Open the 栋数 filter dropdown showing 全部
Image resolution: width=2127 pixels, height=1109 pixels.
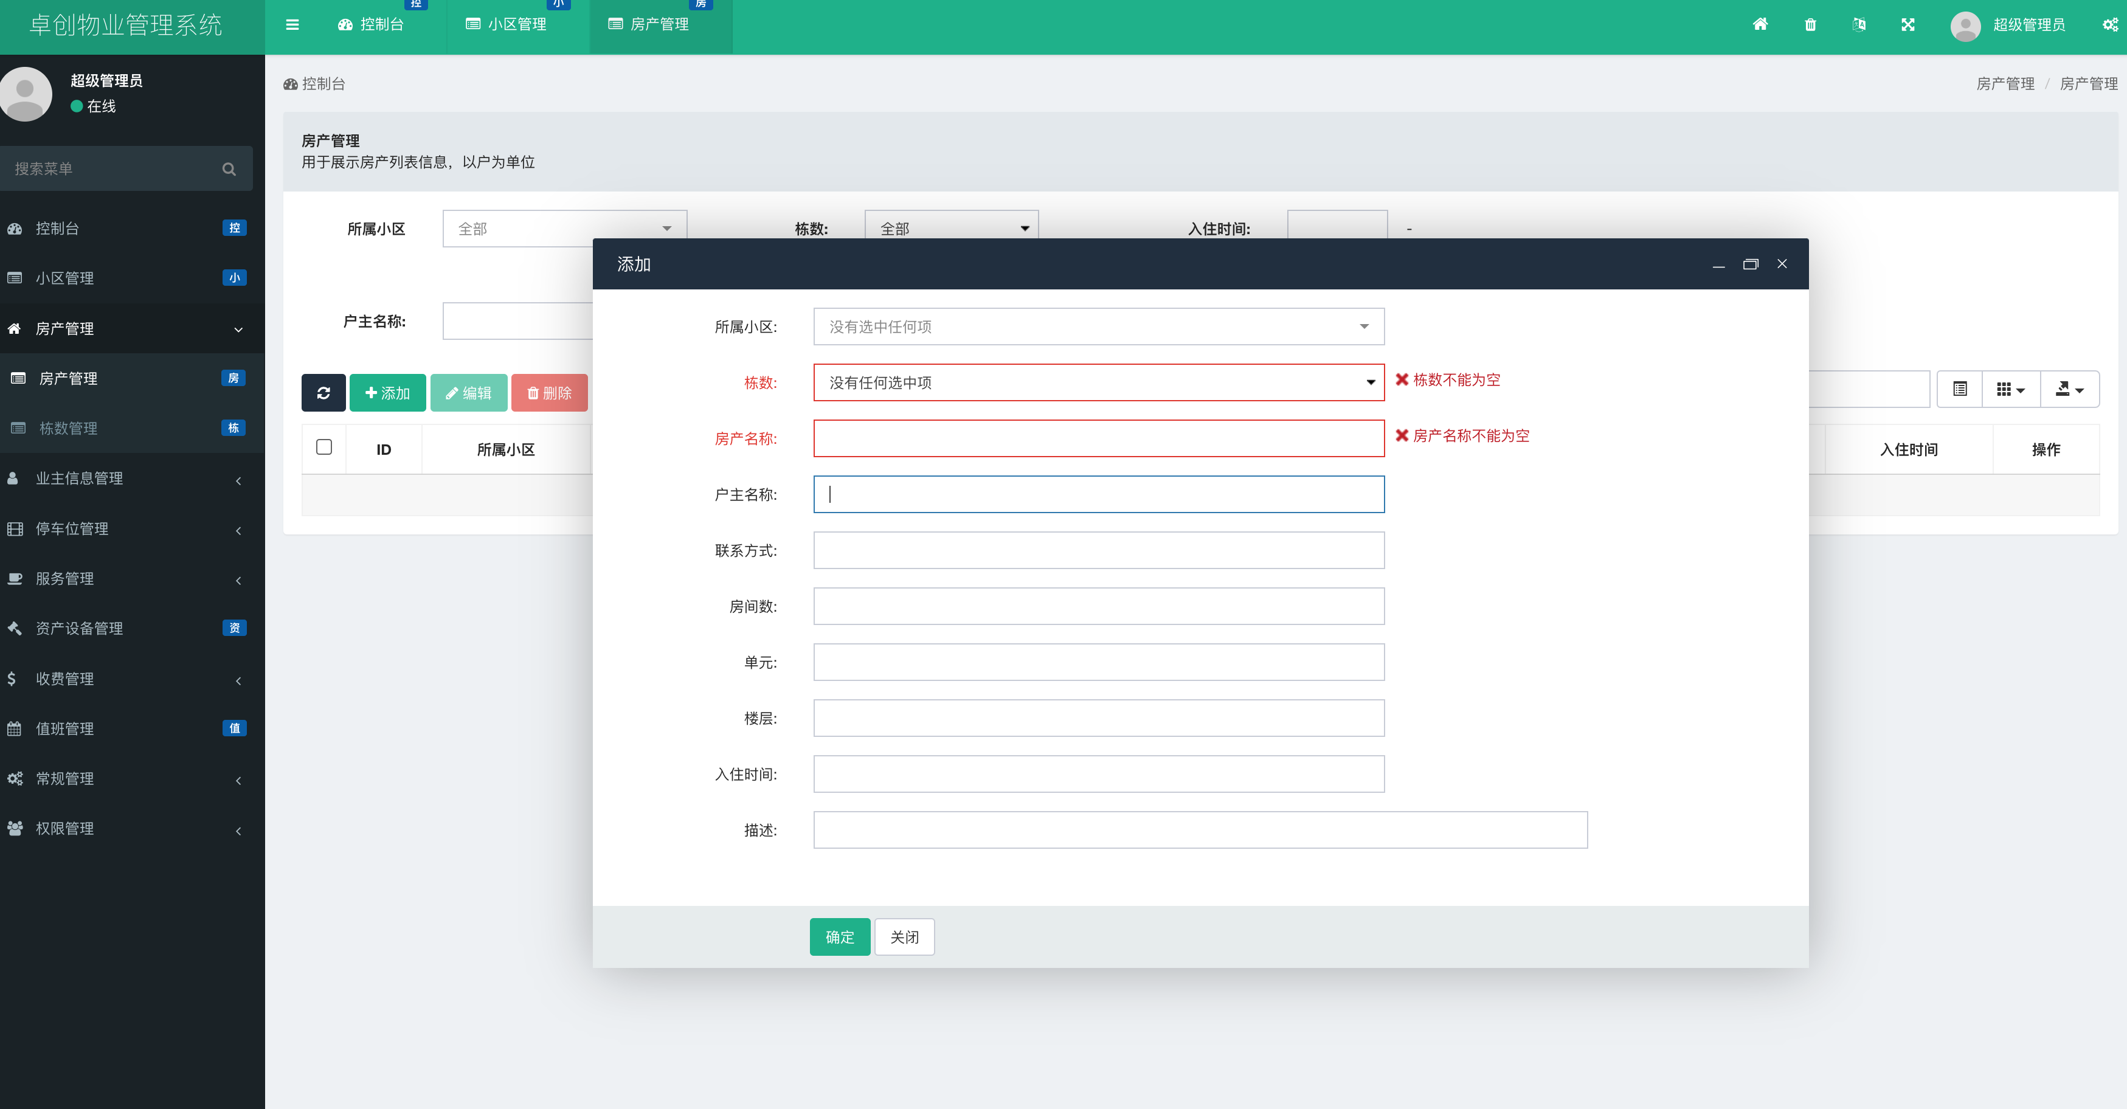951,229
